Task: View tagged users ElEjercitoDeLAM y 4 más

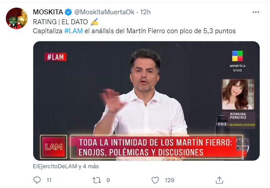Action: coord(66,166)
